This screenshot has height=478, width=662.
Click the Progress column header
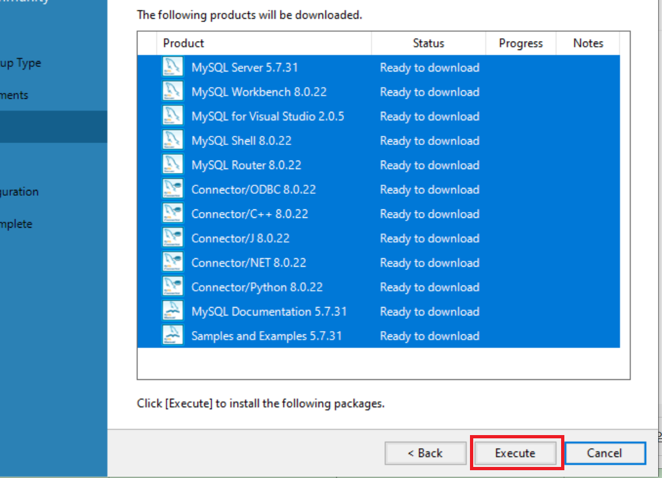(x=521, y=43)
